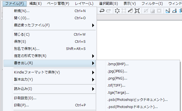
Task: Select 印刷設定(D) from File menu
Action: coord(25,98)
